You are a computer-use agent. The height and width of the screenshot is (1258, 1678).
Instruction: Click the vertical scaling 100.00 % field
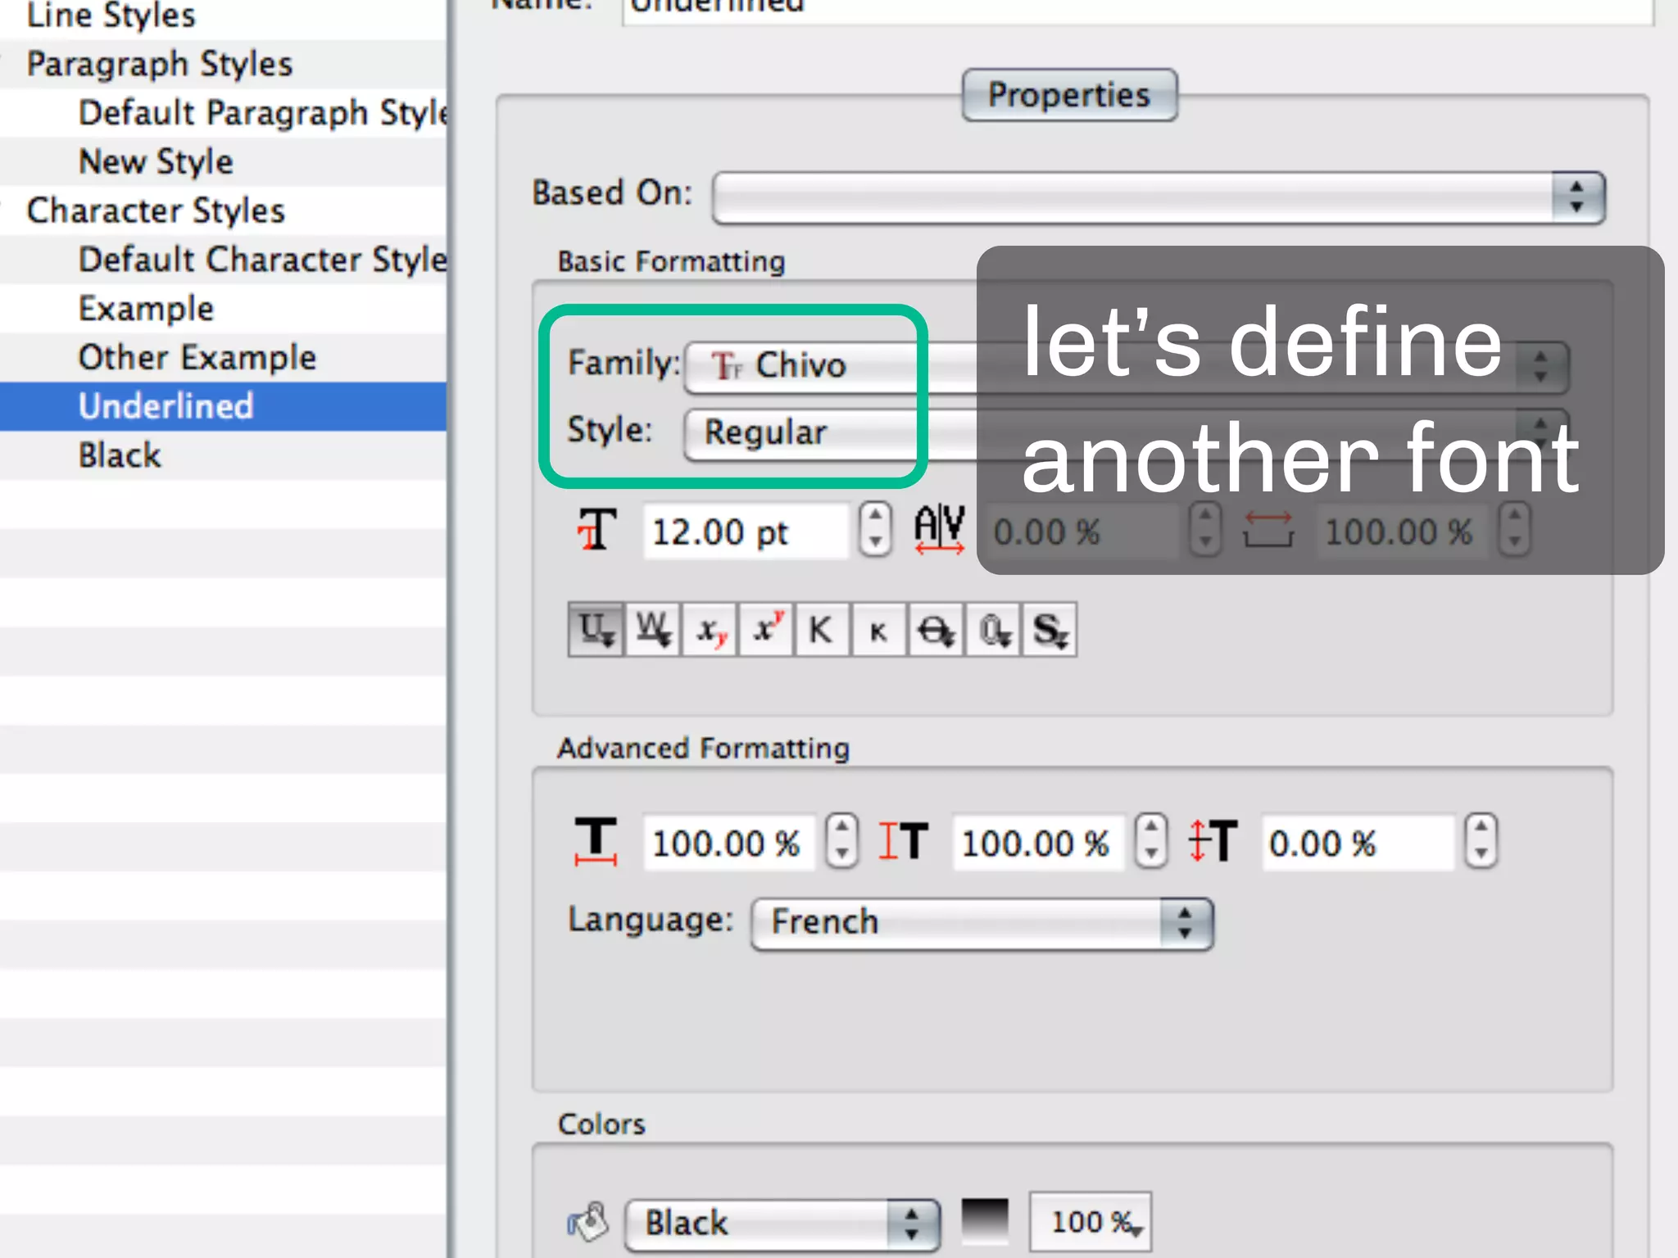point(1038,842)
